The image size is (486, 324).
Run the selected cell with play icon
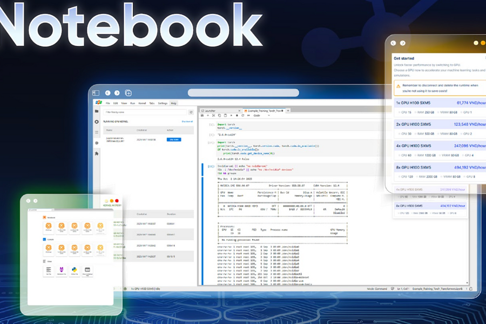(231, 116)
